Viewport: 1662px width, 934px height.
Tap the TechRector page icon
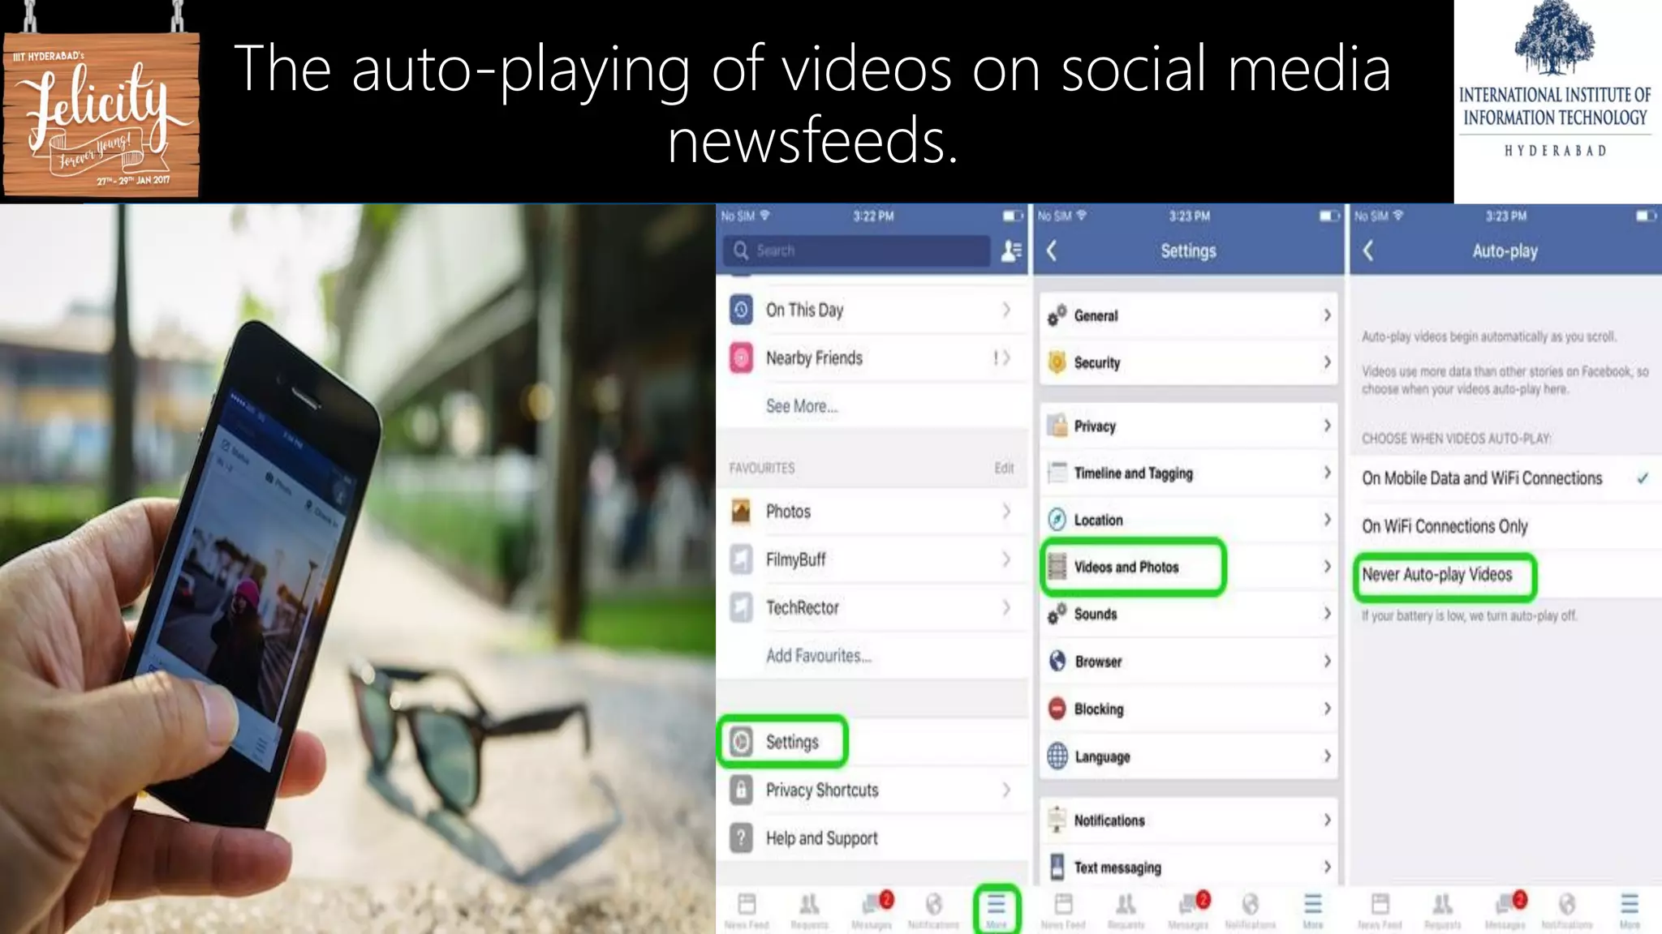pyautogui.click(x=741, y=607)
